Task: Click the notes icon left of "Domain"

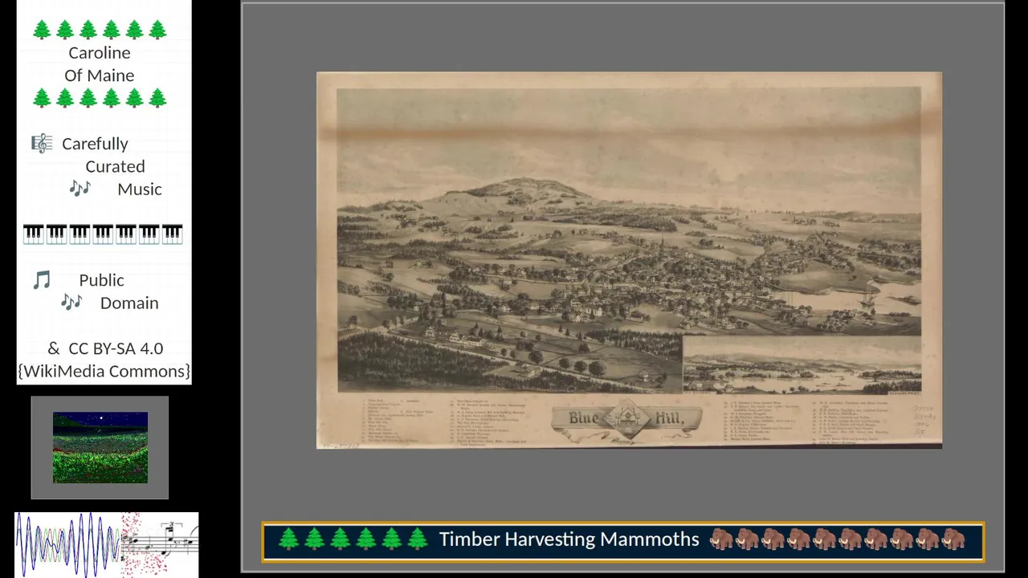Action: tap(71, 303)
